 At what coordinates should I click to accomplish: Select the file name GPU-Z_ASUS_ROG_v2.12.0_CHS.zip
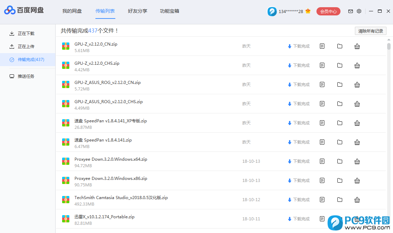point(108,102)
